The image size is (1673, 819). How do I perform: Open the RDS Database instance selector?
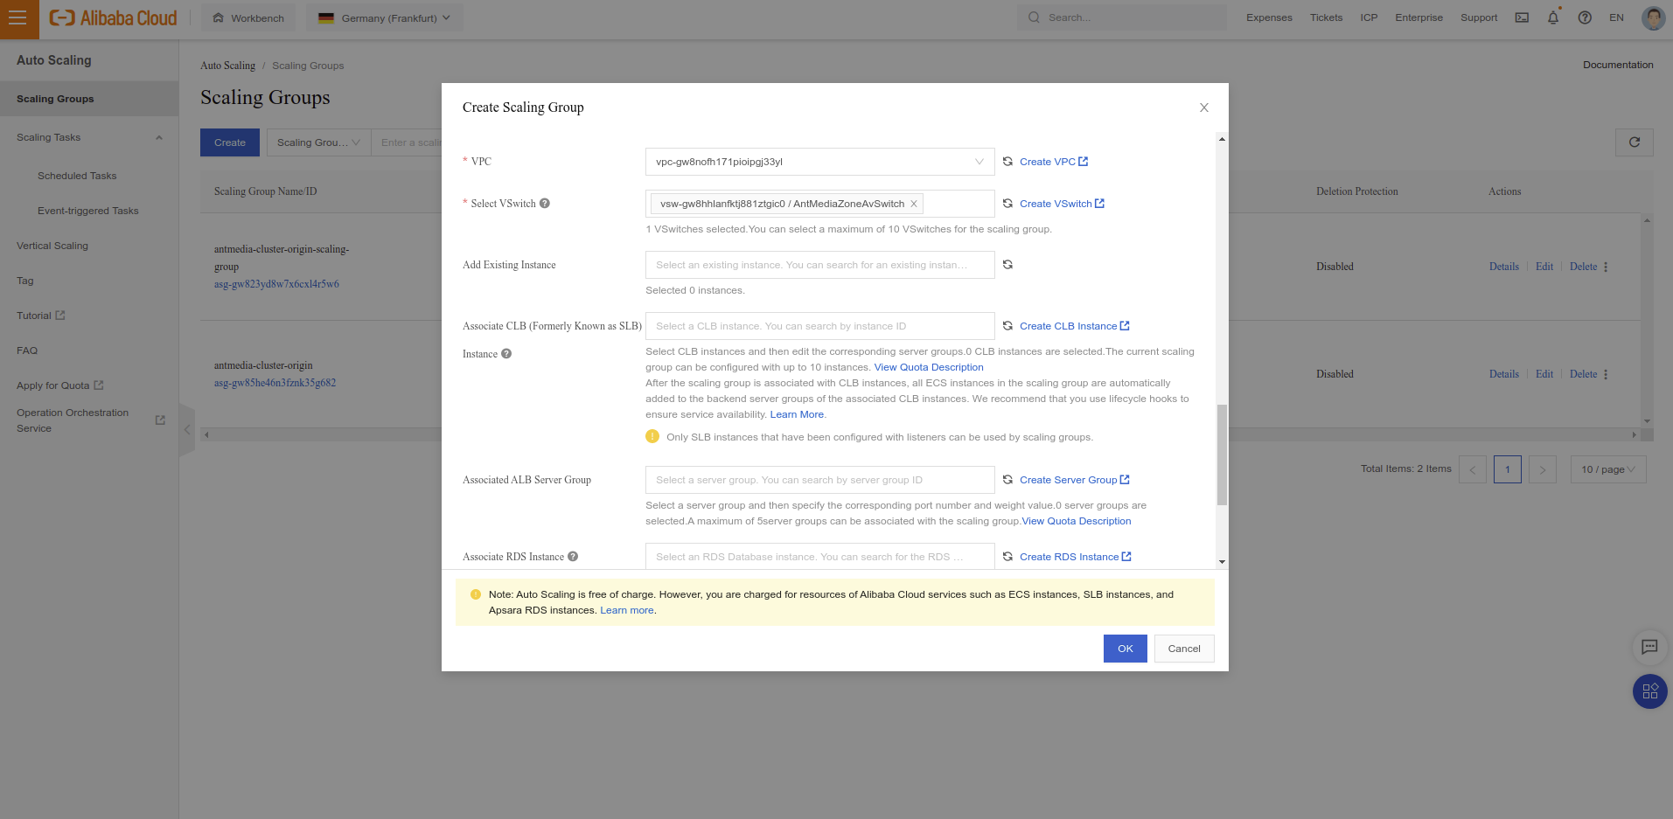click(820, 557)
